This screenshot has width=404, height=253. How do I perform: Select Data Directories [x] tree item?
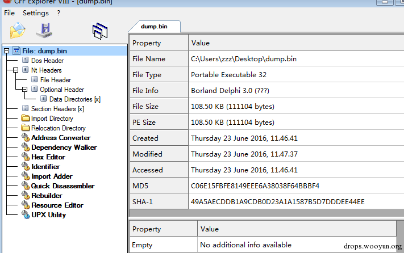(x=74, y=99)
